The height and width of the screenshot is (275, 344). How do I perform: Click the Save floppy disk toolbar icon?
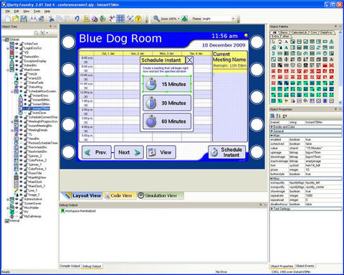click(x=24, y=19)
